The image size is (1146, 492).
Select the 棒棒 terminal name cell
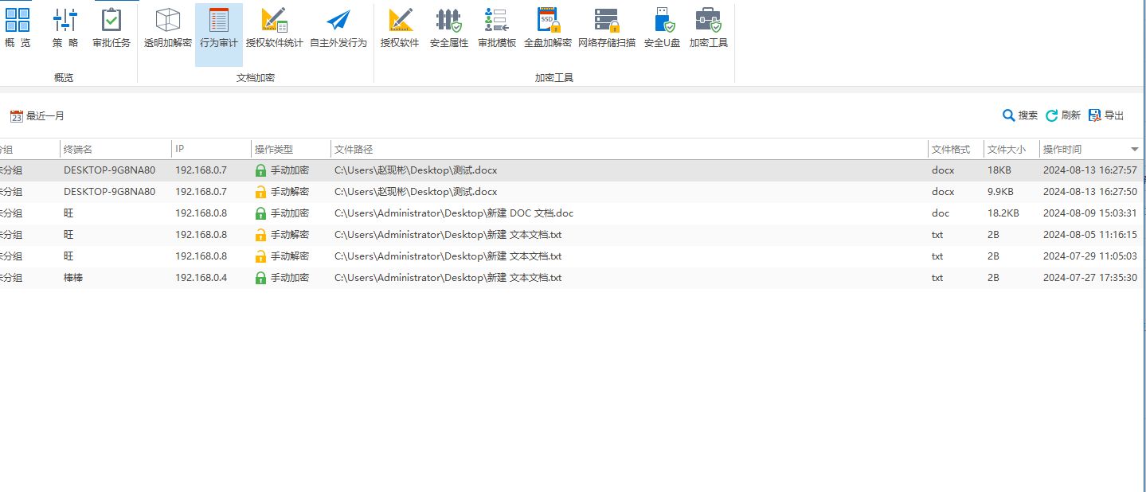[x=73, y=278]
